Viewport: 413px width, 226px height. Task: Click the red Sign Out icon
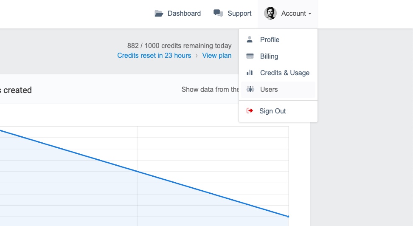pyautogui.click(x=250, y=111)
